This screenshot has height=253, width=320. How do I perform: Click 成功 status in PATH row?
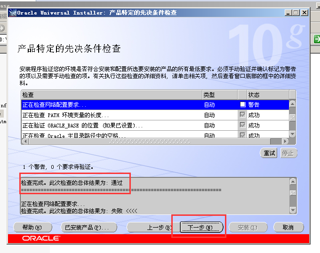(x=254, y=115)
